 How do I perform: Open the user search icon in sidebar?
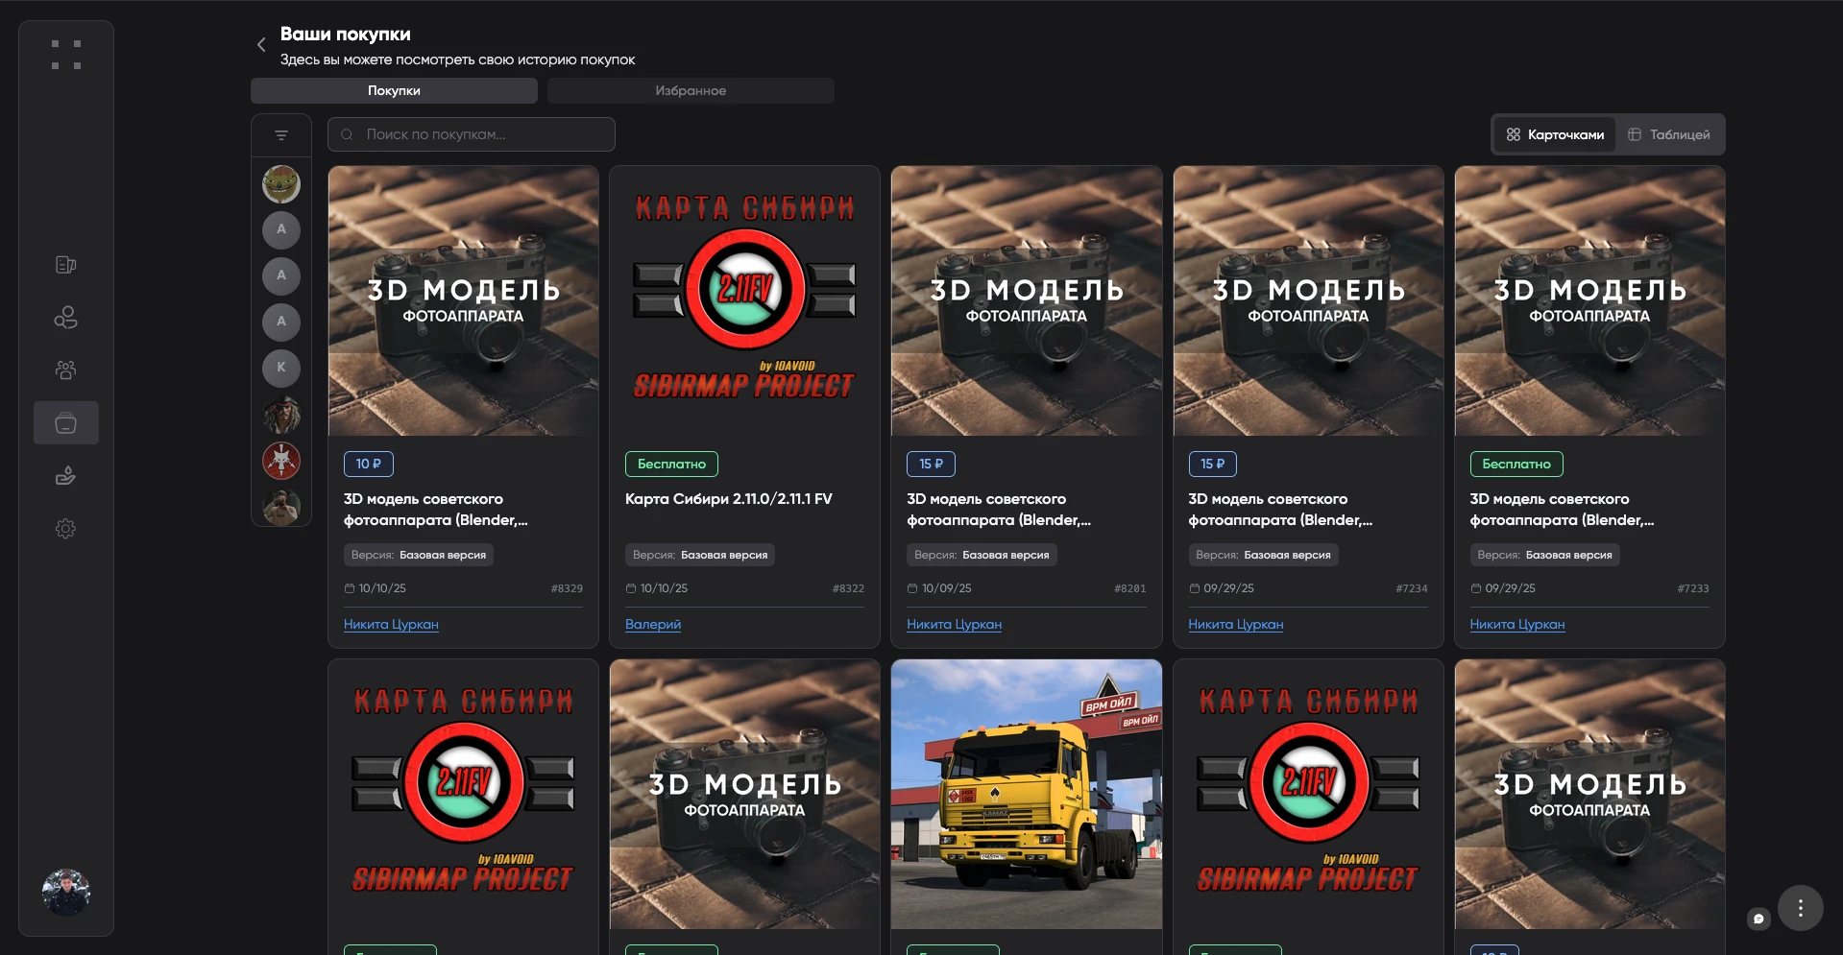point(66,318)
